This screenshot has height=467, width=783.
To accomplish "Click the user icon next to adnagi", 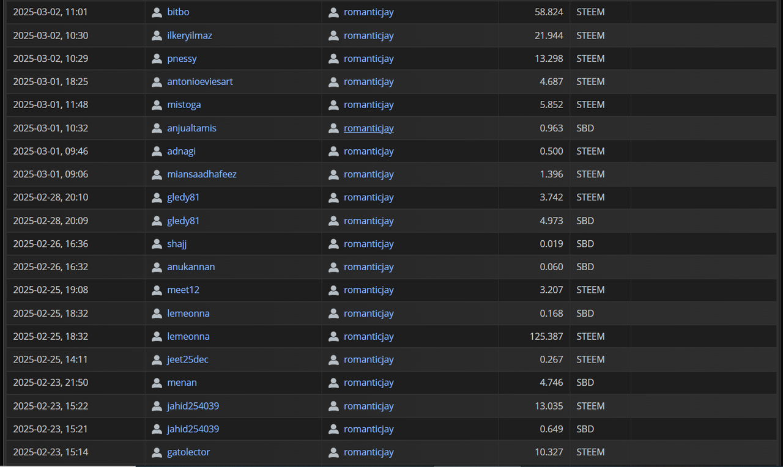I will tap(157, 151).
